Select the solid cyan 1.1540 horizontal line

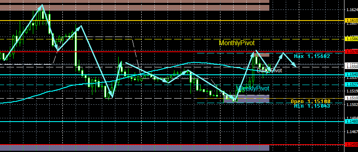pyautogui.click(x=172, y=74)
